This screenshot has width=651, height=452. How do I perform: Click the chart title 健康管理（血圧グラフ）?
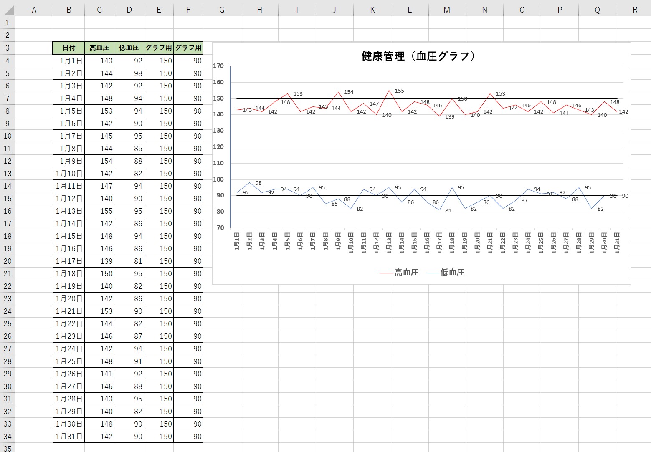[417, 55]
